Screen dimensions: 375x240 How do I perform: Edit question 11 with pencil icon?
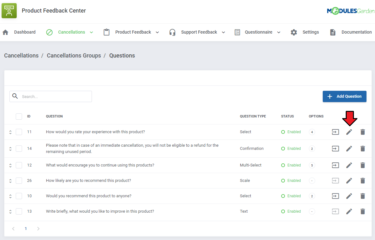(x=349, y=132)
